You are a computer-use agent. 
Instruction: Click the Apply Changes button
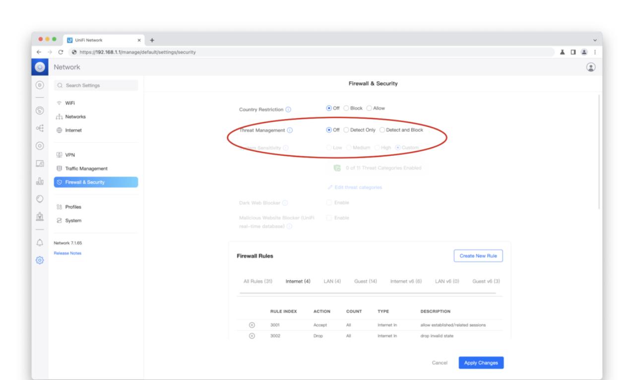click(481, 363)
